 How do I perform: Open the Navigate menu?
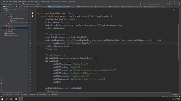click(15, 1)
